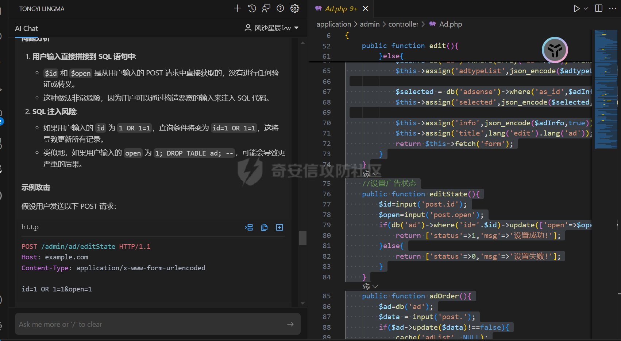Screen dimensions: 621x341
Task: Click the chat panel scrollbar thumb
Action: 302,238
